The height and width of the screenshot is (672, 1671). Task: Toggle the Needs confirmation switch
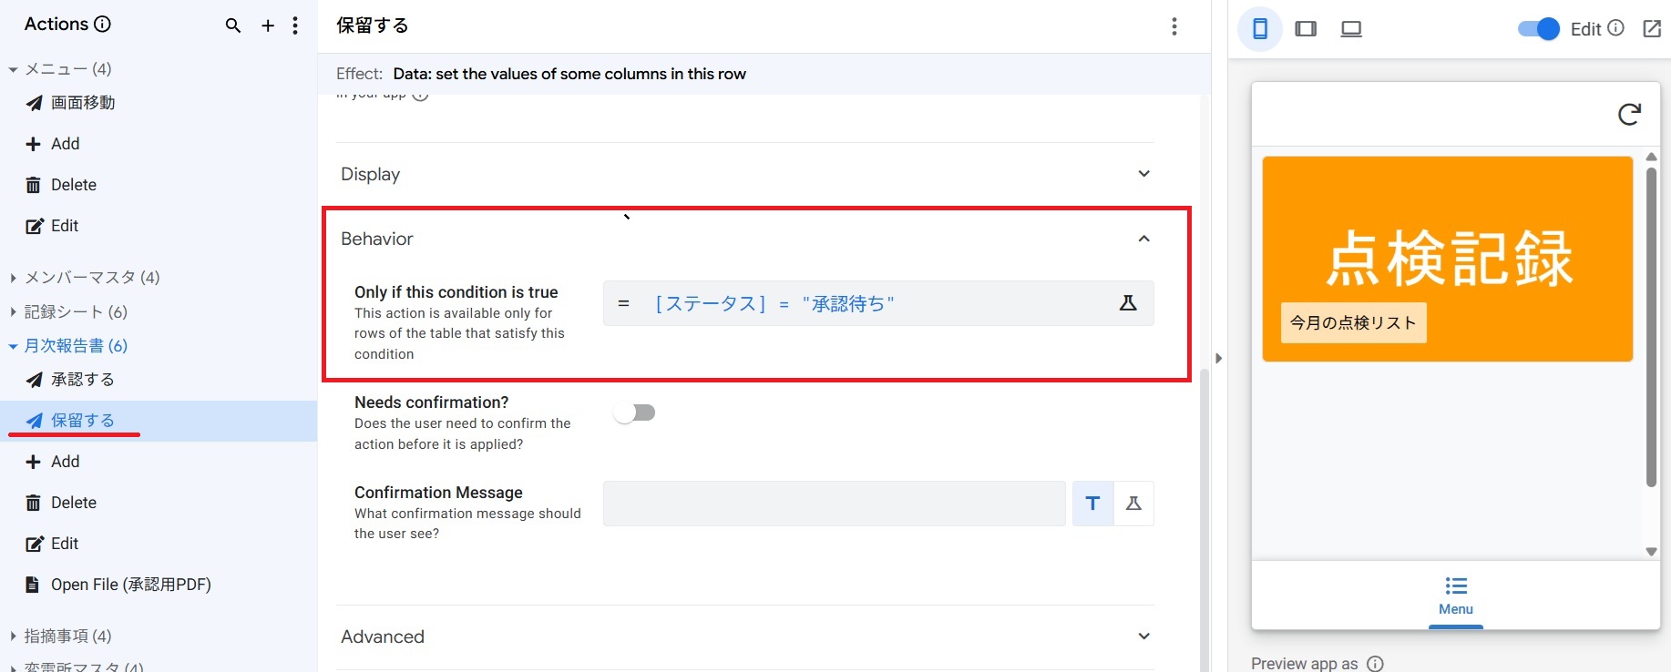635,413
